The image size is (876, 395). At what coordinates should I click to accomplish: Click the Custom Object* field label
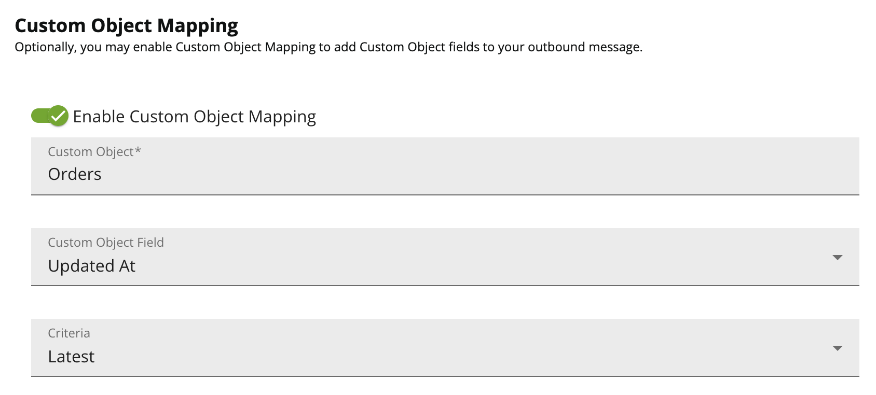pos(91,152)
